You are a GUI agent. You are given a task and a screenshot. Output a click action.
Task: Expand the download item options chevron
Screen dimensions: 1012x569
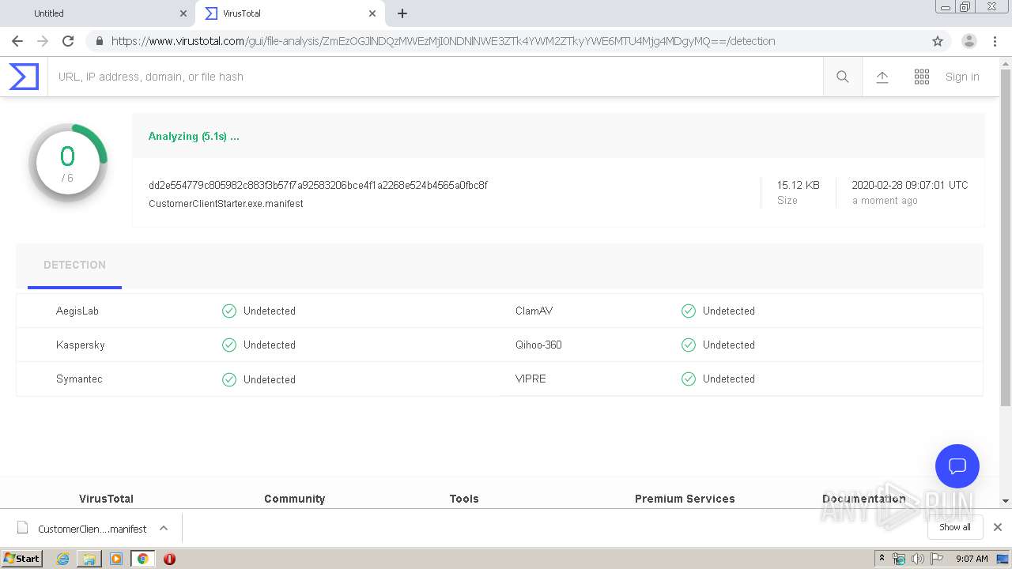[164, 528]
